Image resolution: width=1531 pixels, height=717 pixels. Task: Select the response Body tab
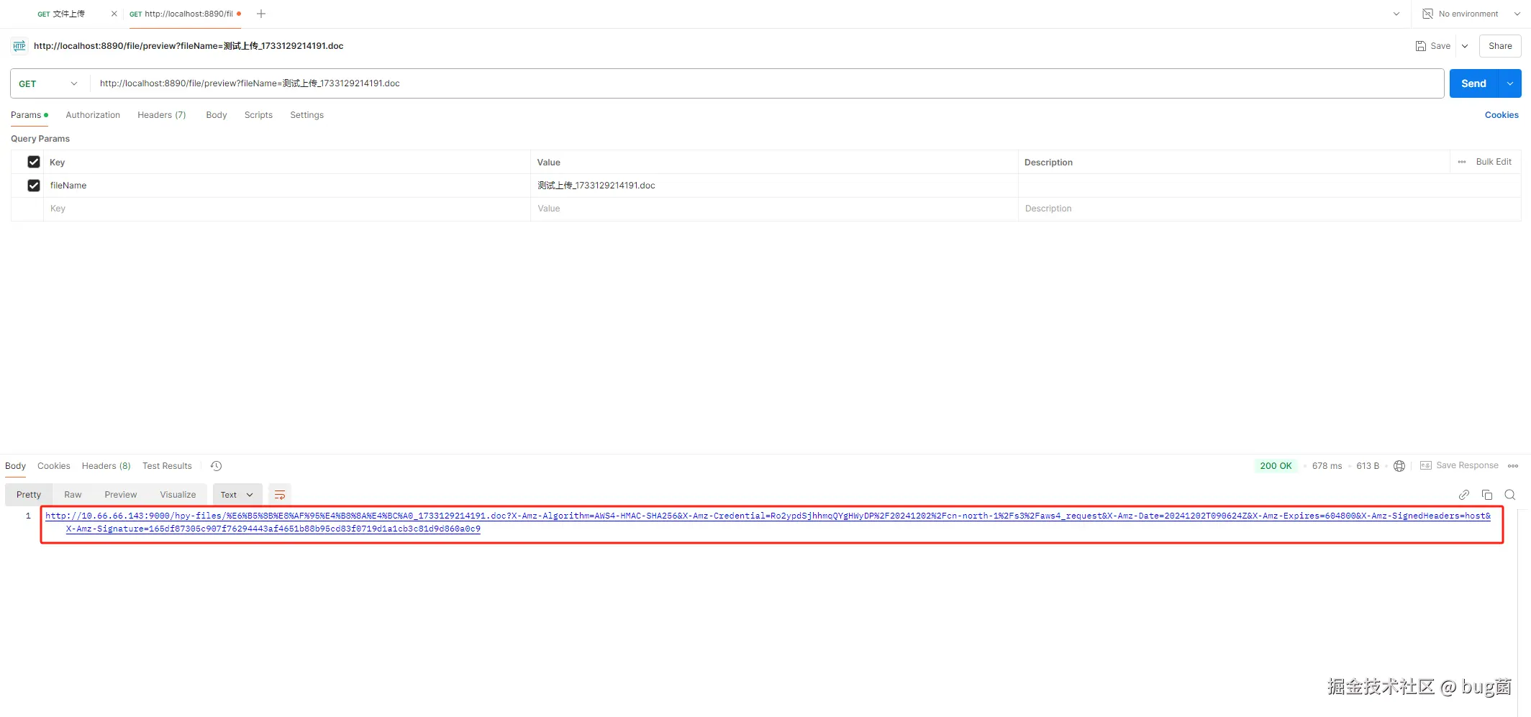[16, 466]
